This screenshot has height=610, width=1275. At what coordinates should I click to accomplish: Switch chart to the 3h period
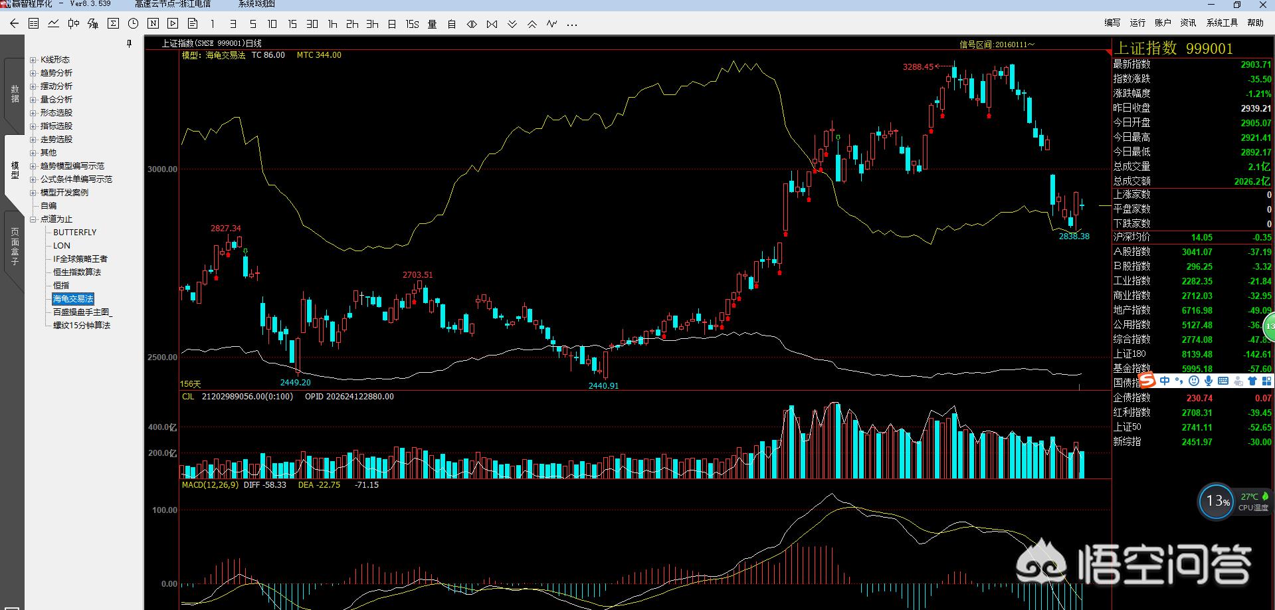tap(372, 24)
